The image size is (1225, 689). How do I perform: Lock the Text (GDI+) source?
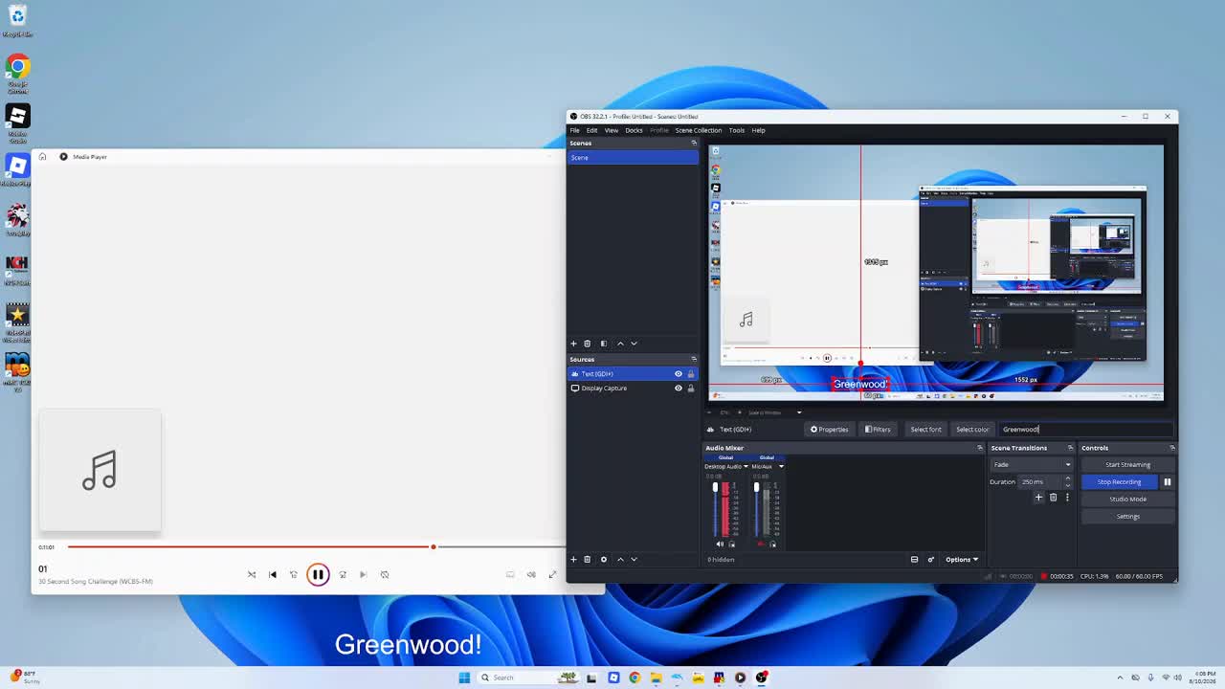point(690,374)
